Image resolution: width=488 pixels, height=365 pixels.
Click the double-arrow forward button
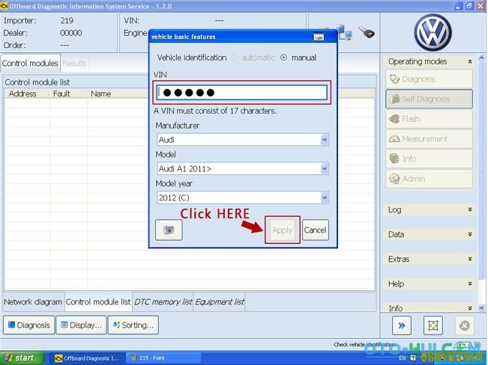click(402, 325)
